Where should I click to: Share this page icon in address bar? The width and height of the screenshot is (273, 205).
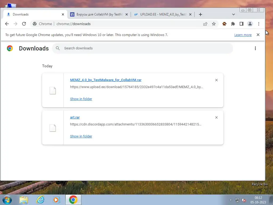point(205,24)
